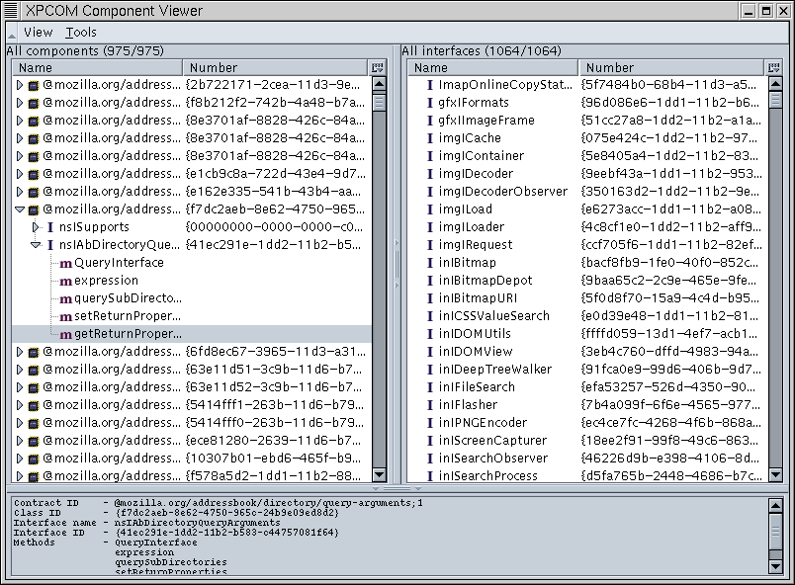Screen dimensions: 795x585
Task: Click the interface icon for inIBitmap
Action: point(430,263)
